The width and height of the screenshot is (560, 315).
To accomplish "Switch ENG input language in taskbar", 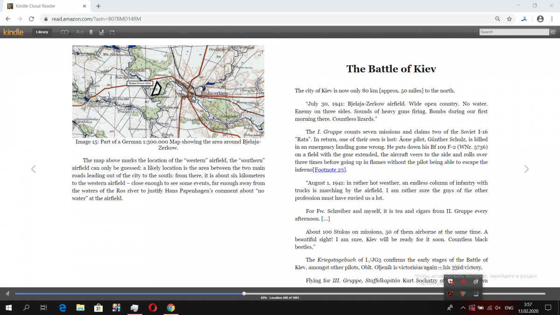I will [509, 308].
